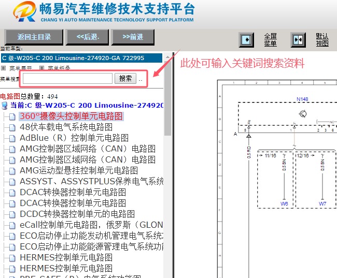Click document icon of first DCAC转换器 entry
Image resolution: width=337 pixels, height=278 pixels.
click(x=12, y=193)
